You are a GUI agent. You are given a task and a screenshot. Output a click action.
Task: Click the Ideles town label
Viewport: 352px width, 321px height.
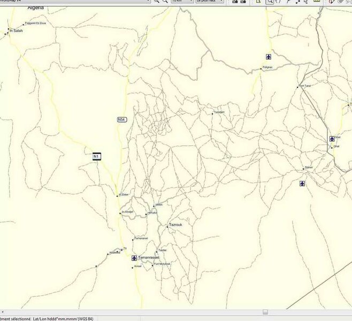[159, 204]
